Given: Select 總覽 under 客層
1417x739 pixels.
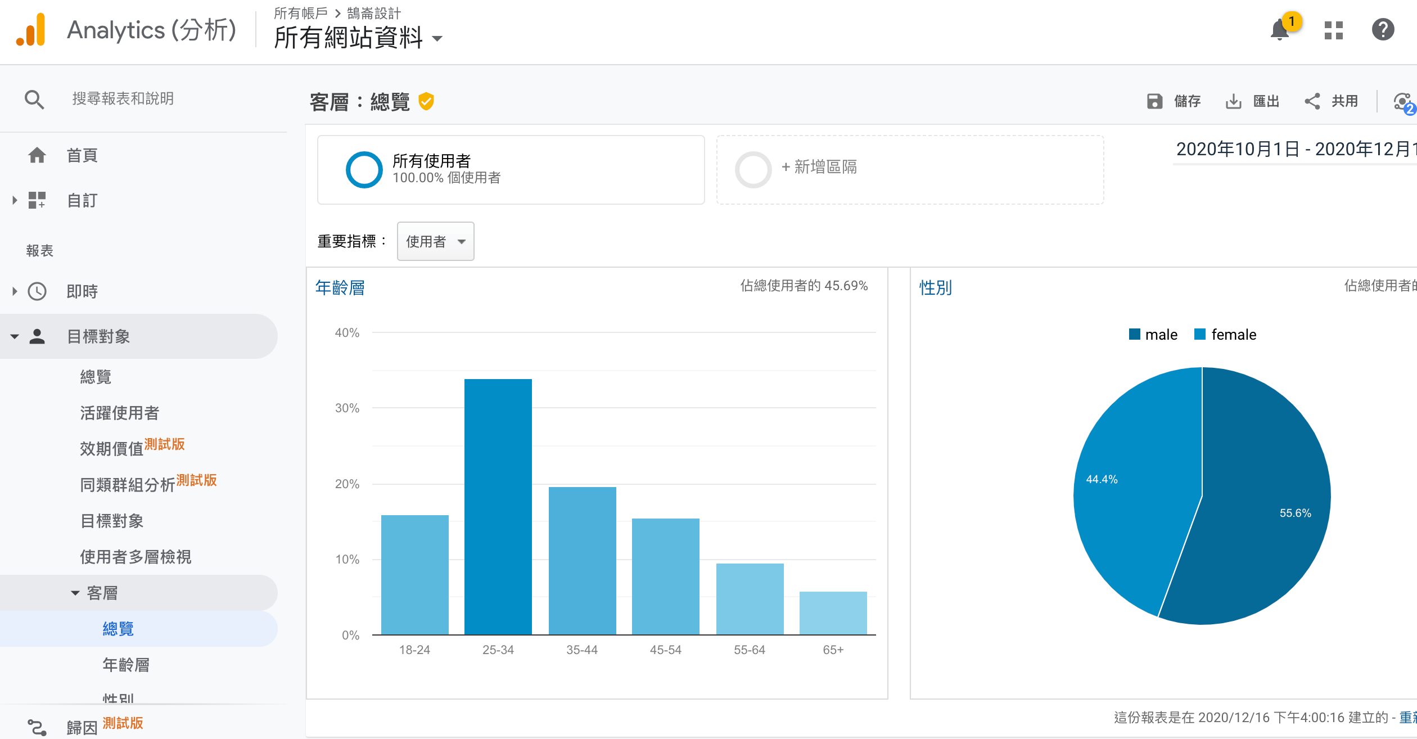Looking at the screenshot, I should pyautogui.click(x=118, y=629).
